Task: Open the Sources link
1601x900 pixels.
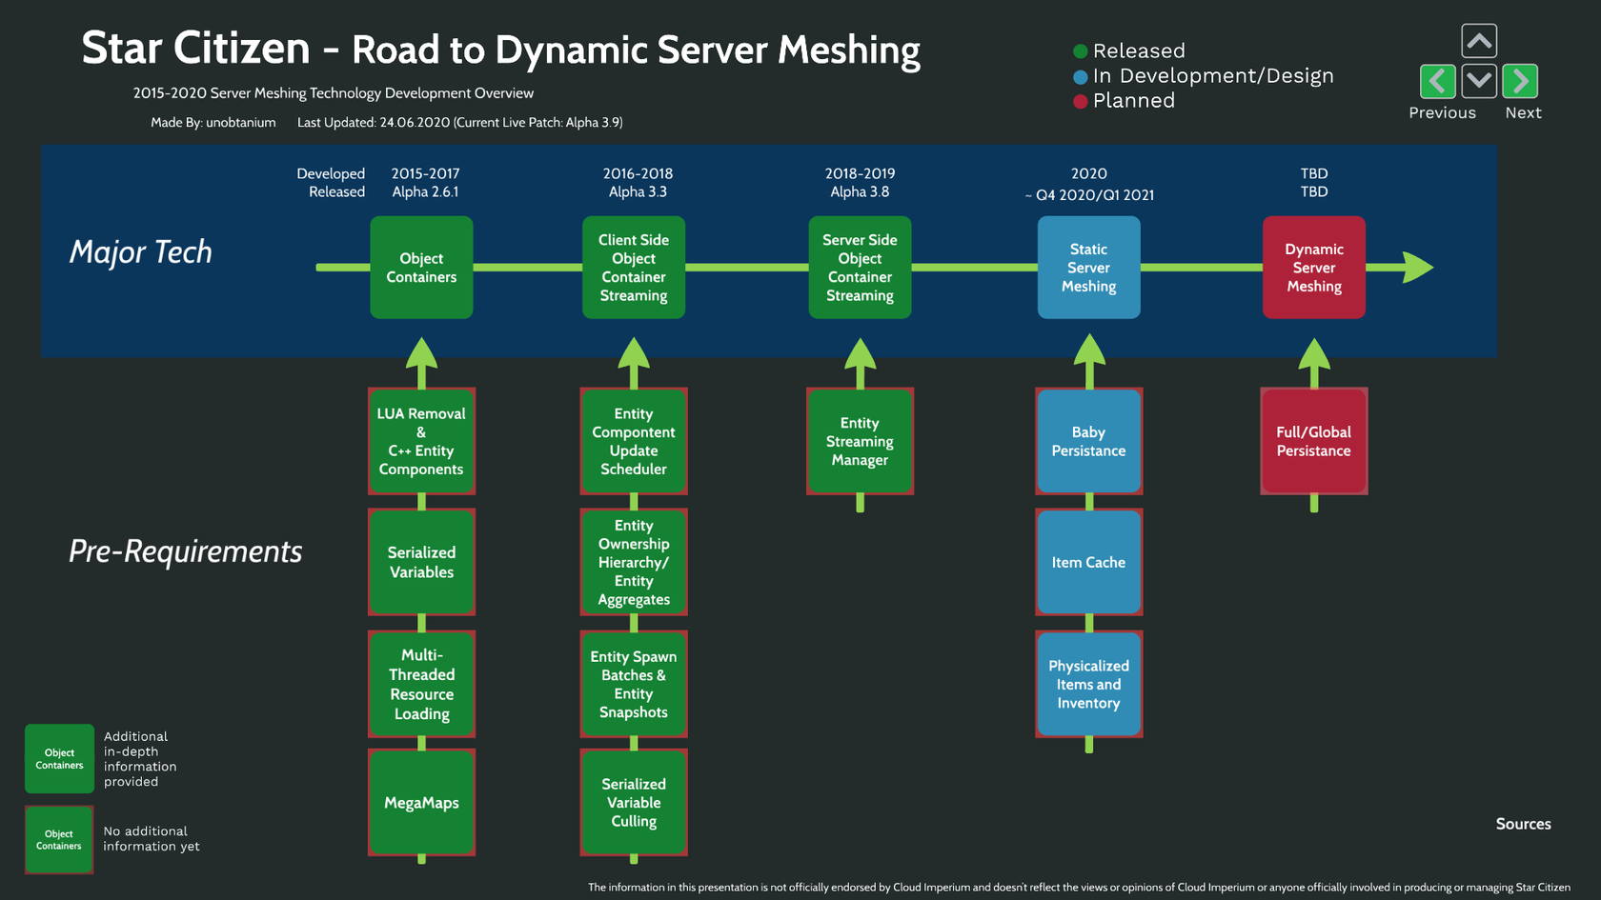Action: 1523,824
